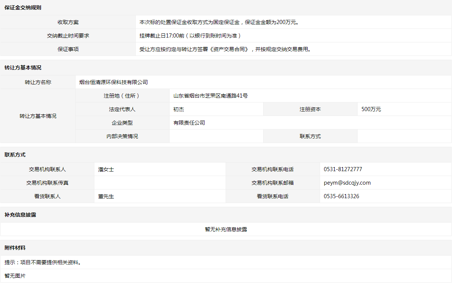Select company name 烟台恒清源环保科技有限公司
The width and height of the screenshot is (452, 283).
[x=114, y=82]
